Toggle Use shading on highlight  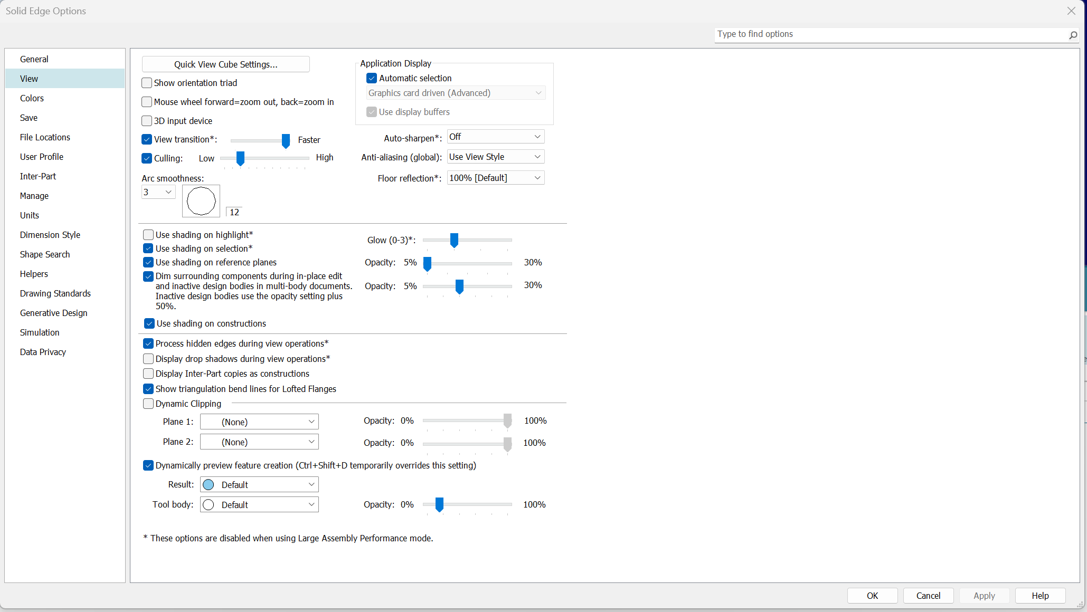click(148, 235)
